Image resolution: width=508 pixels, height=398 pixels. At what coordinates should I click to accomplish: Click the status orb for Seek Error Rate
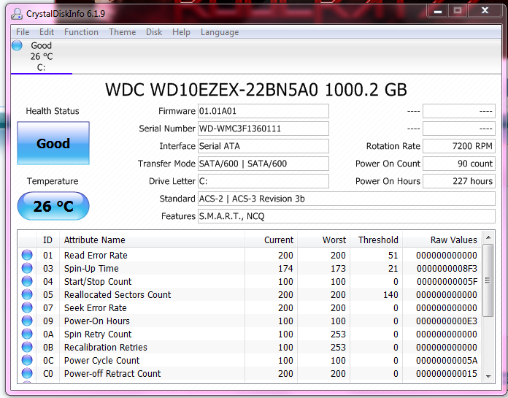tap(27, 307)
